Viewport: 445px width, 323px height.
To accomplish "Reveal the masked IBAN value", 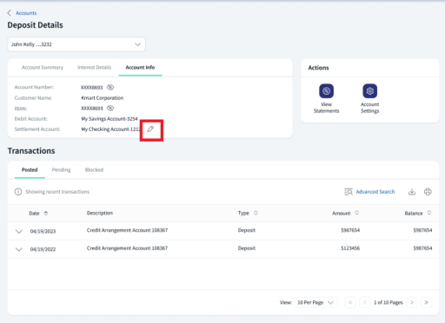I will coord(110,109).
